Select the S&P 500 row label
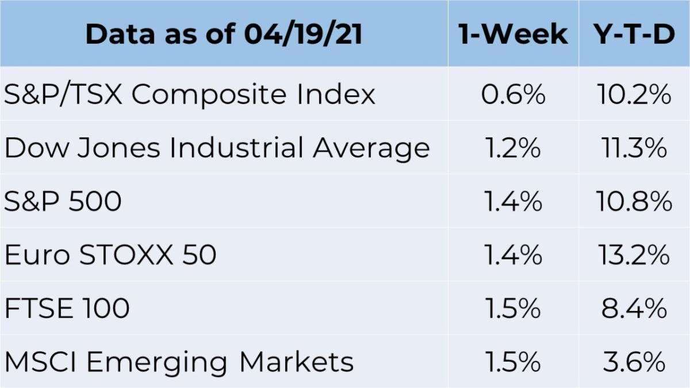This screenshot has width=690, height=388. (63, 201)
